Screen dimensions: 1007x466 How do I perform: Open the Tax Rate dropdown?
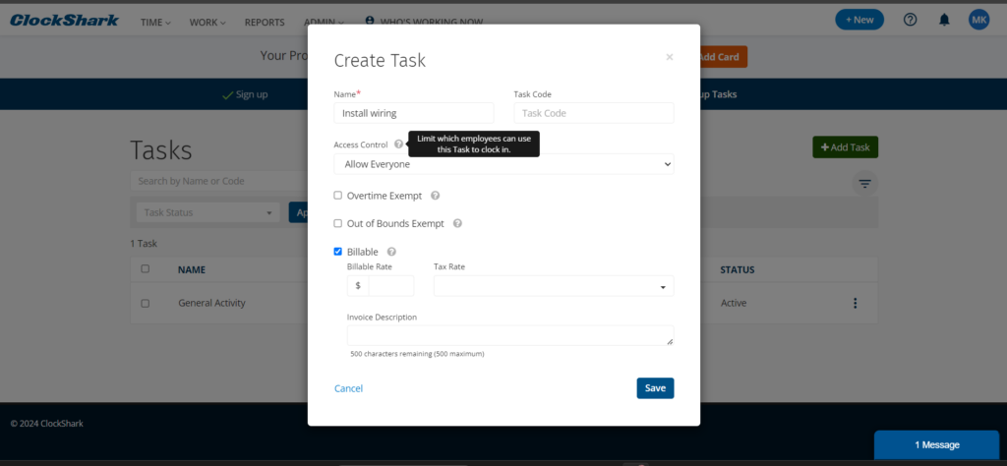[554, 286]
